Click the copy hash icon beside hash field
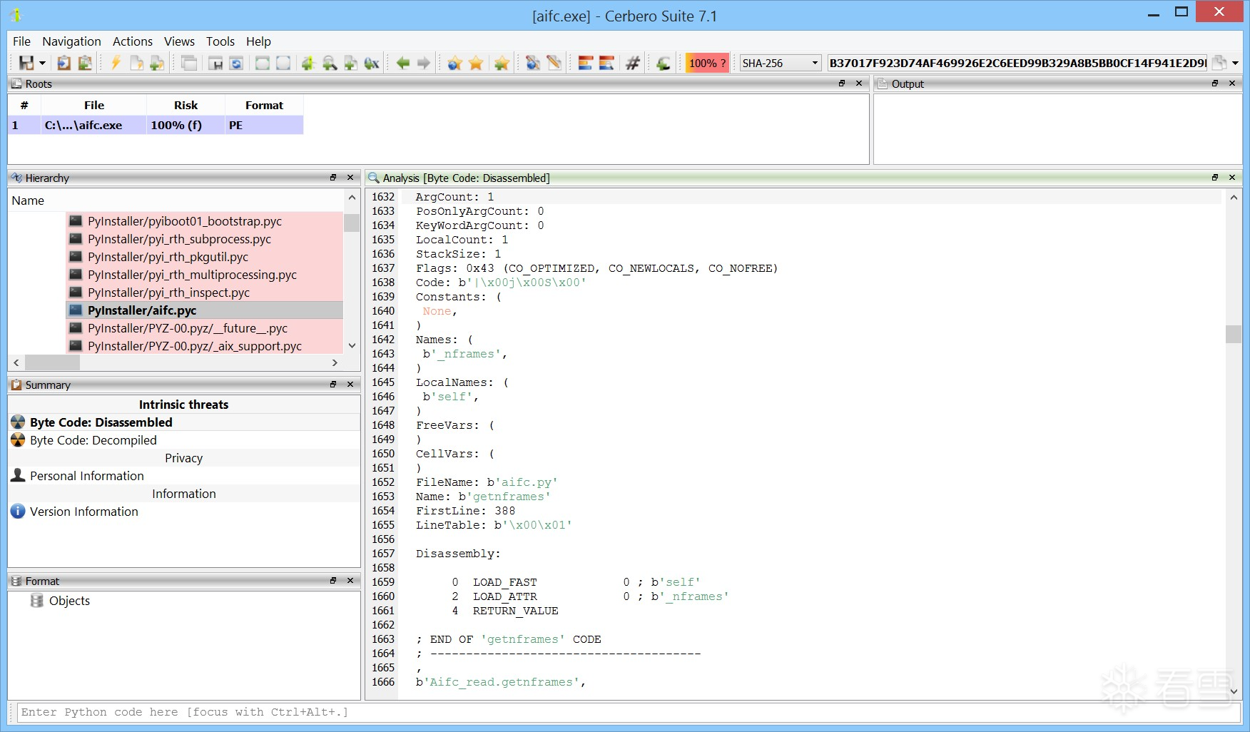Screen dimensions: 1250x732 click(x=1219, y=63)
